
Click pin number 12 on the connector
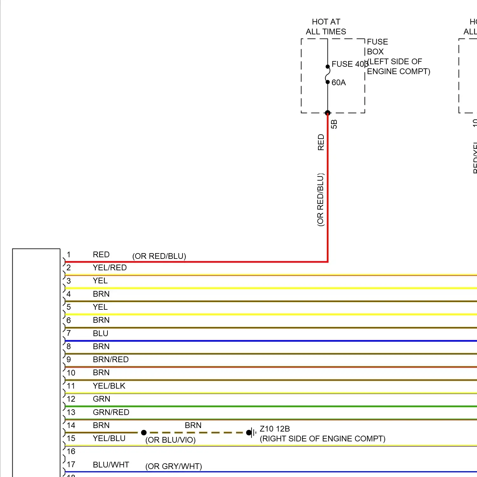pos(71,399)
